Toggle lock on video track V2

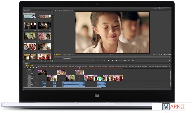tap(27, 73)
